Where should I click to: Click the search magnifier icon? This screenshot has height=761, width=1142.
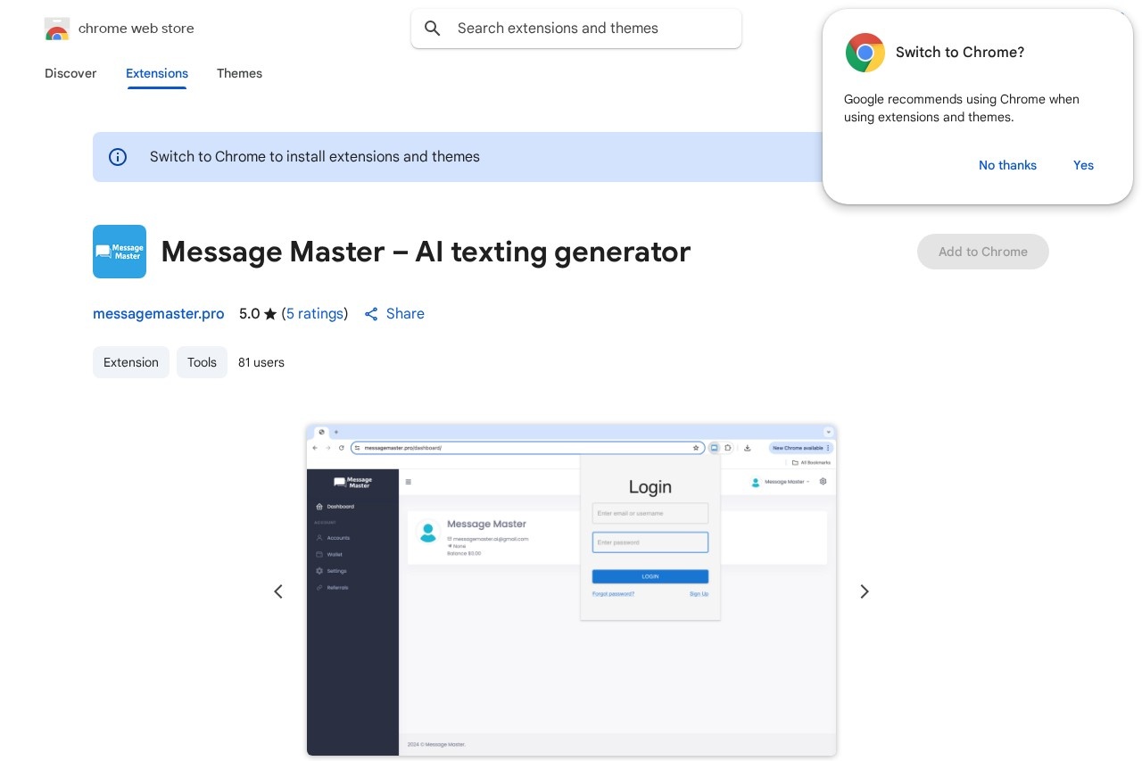(x=433, y=29)
